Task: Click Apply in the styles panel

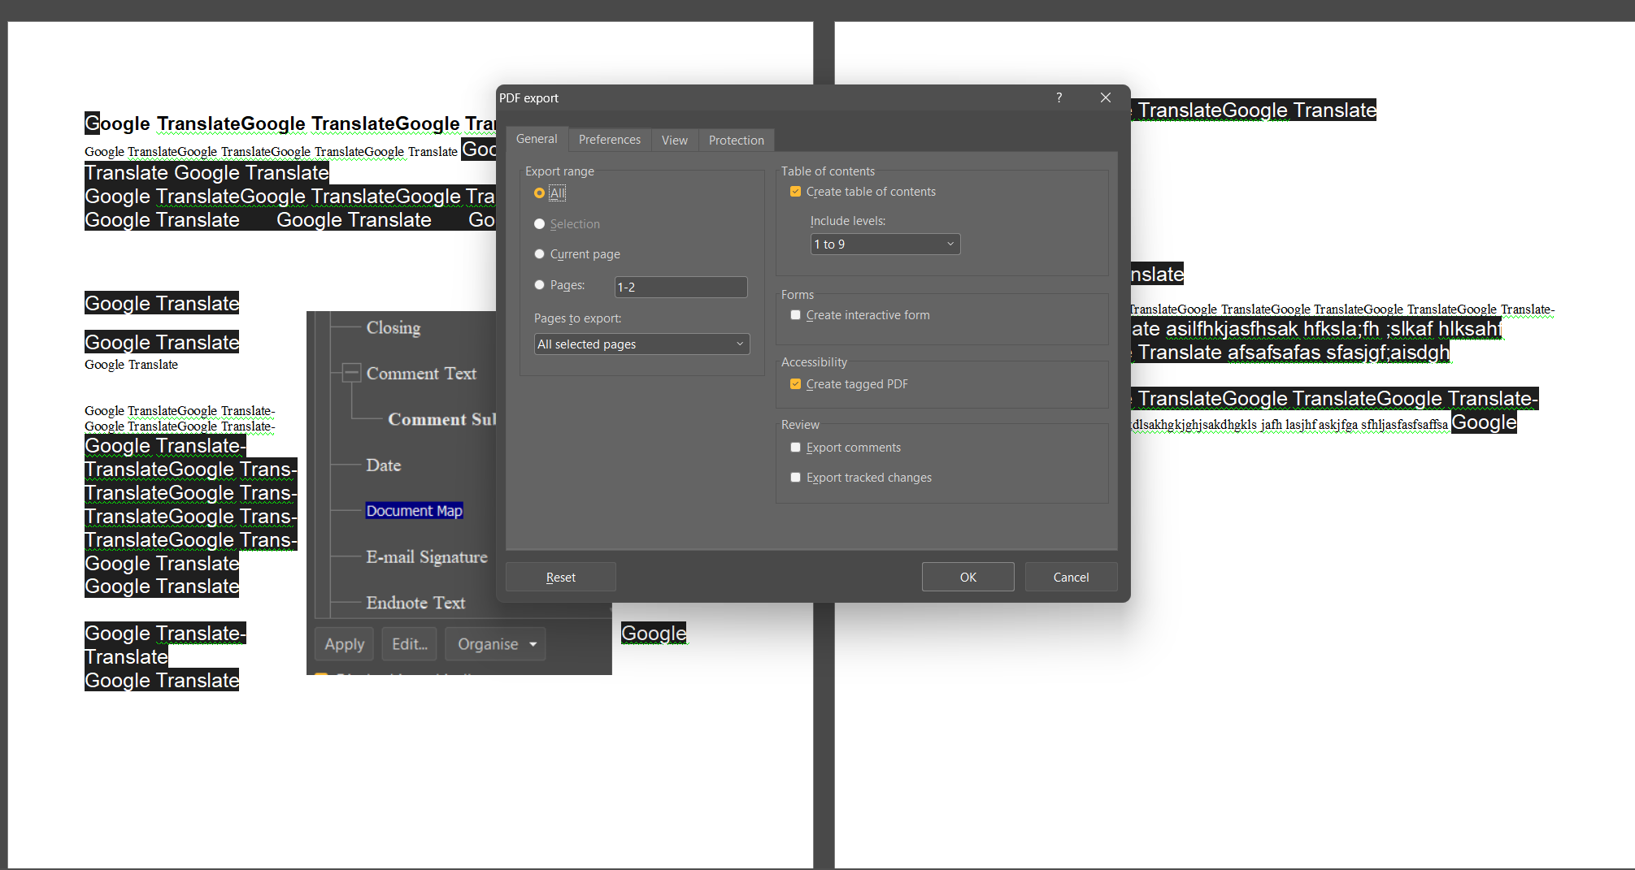Action: (x=344, y=644)
